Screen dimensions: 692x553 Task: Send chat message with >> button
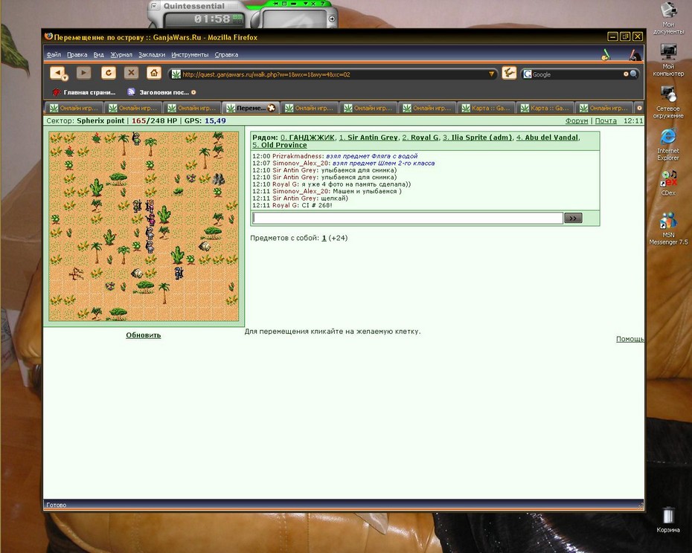coord(573,218)
